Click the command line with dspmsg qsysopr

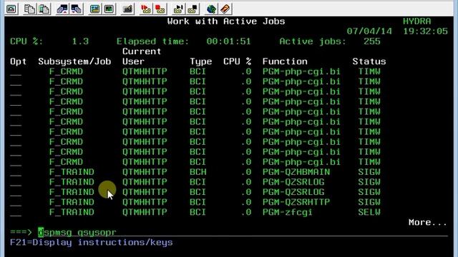[x=243, y=233]
